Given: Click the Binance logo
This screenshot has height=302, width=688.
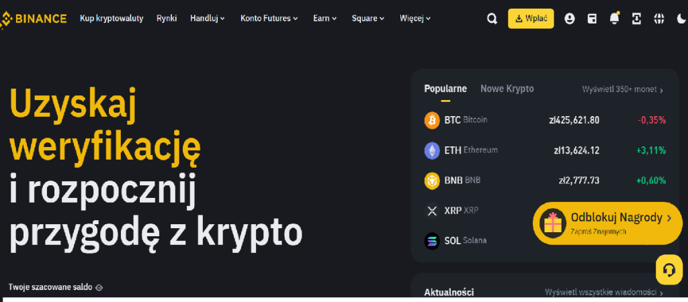Looking at the screenshot, I should point(34,19).
